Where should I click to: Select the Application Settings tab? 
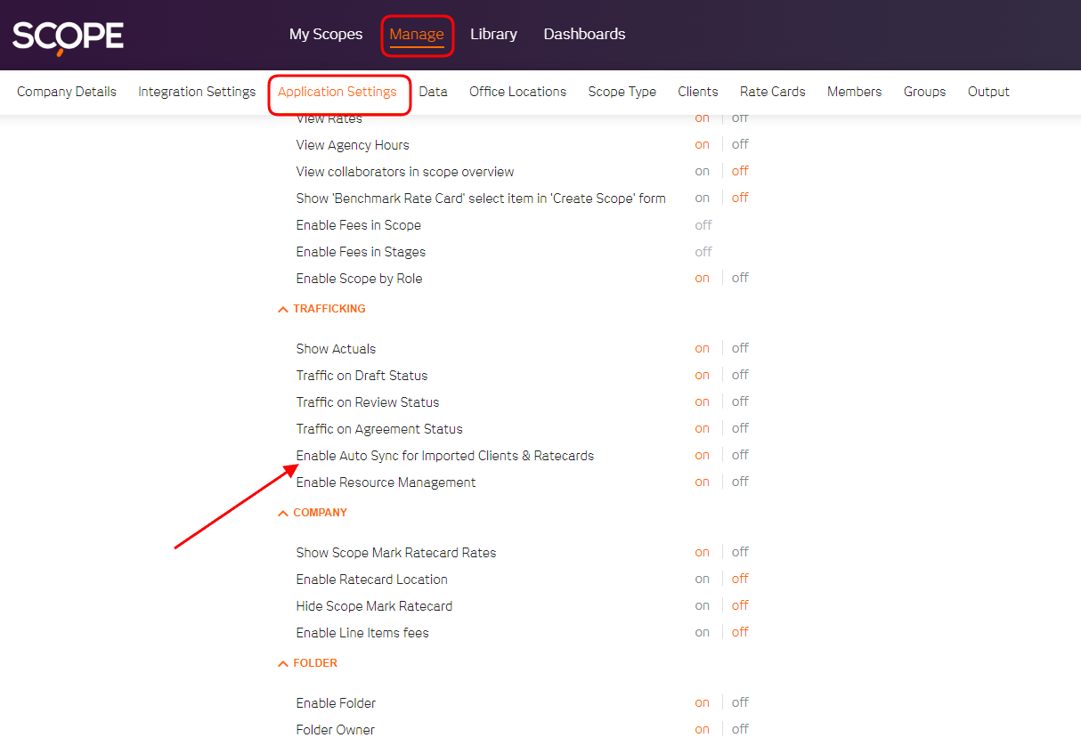pos(337,92)
